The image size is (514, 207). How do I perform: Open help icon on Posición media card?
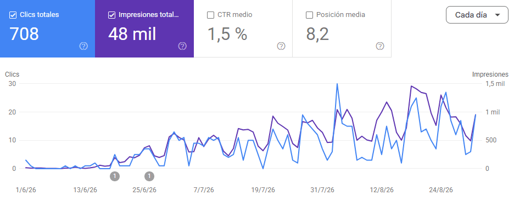coord(379,46)
